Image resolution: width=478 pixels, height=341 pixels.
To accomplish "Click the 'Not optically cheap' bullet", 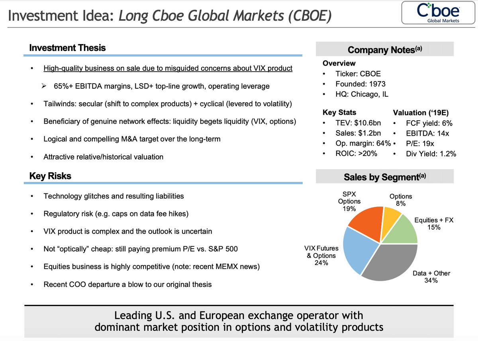I will click(x=141, y=249).
